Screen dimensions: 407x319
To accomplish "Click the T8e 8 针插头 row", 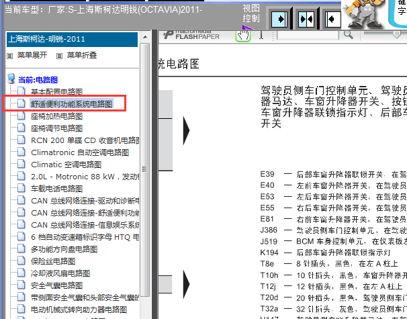I will click(329, 264).
